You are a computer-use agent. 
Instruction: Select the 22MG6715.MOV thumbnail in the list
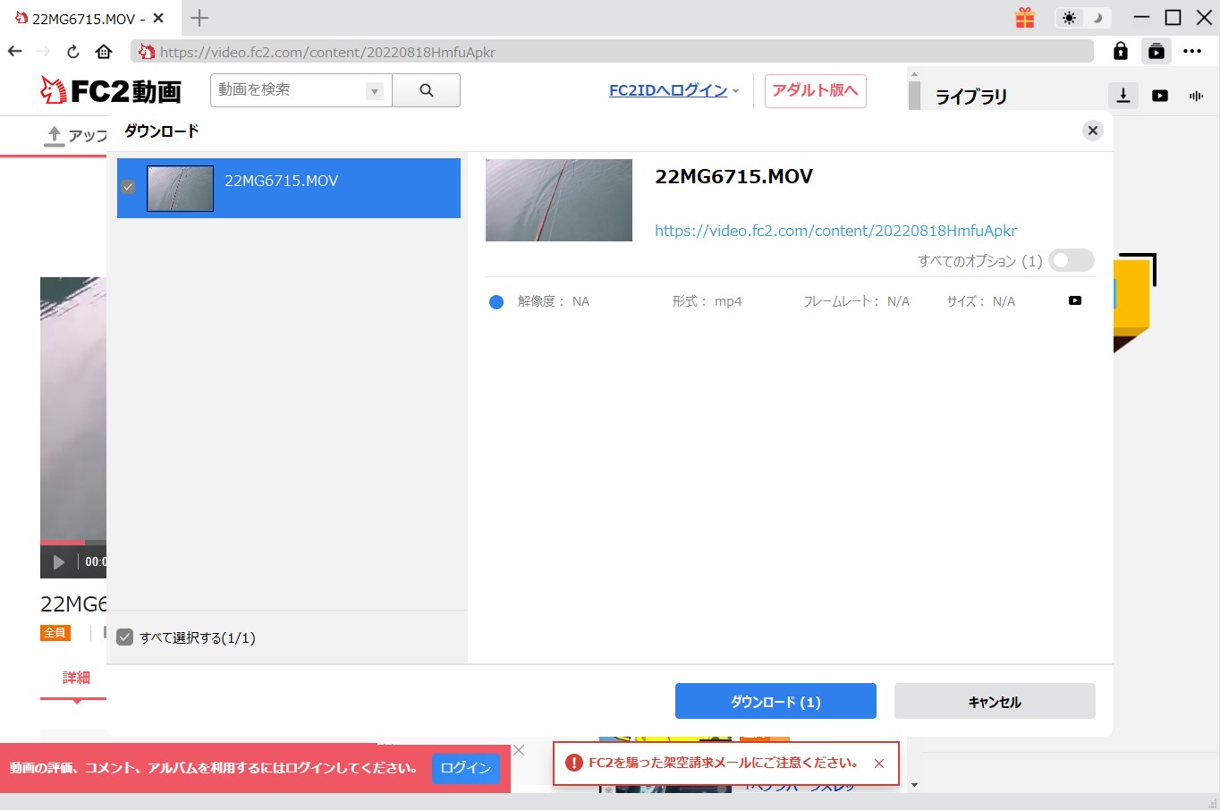[x=180, y=188]
